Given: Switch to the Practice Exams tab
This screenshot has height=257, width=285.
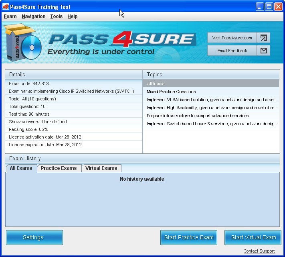Looking at the screenshot, I should tap(59, 168).
